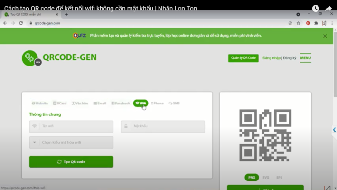Image resolution: width=337 pixels, height=190 pixels.
Task: Select the Wifi QR tab
Action: (x=140, y=103)
